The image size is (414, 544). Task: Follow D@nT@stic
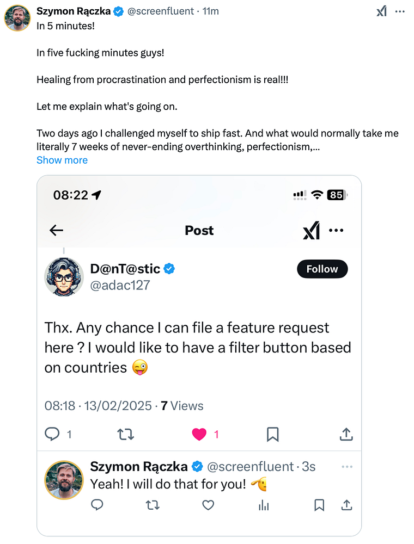click(322, 269)
